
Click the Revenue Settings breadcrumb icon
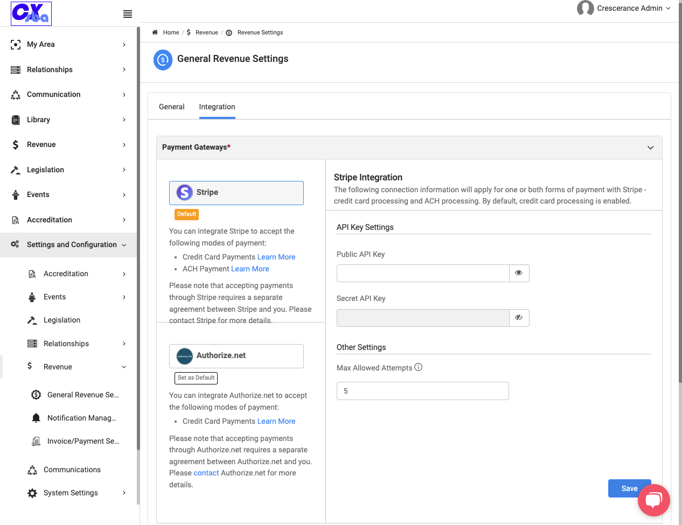(229, 33)
